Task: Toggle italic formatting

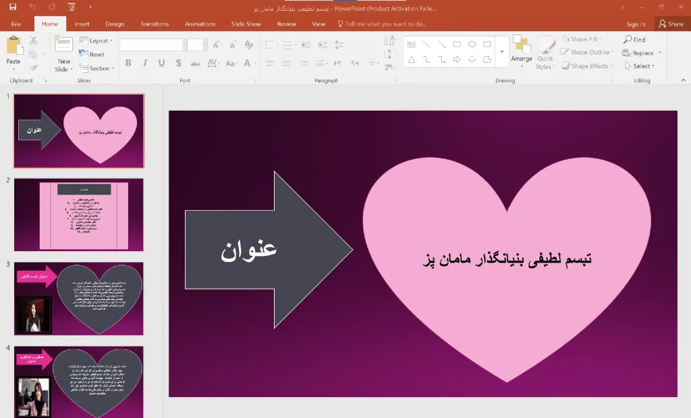Action: tap(145, 62)
